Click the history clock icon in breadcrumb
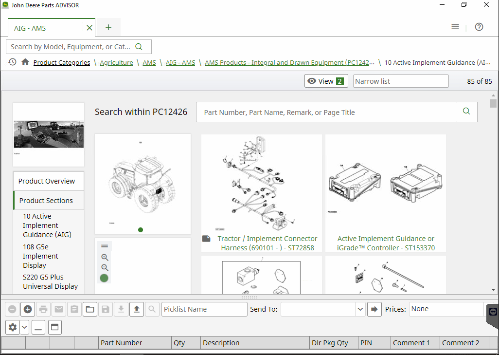 point(12,62)
